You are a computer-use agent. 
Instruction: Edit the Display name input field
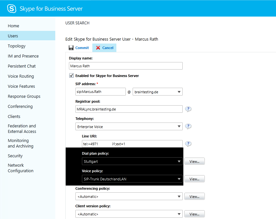point(125,66)
